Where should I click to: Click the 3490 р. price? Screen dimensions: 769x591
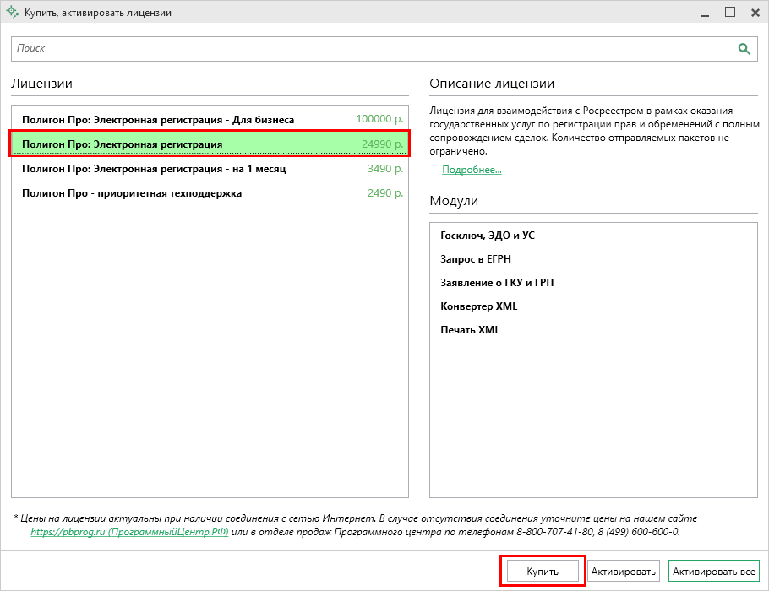point(385,169)
